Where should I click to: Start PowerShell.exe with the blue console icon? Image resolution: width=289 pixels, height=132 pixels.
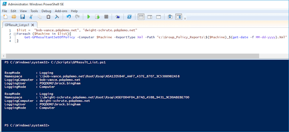pyautogui.click(x=129, y=17)
